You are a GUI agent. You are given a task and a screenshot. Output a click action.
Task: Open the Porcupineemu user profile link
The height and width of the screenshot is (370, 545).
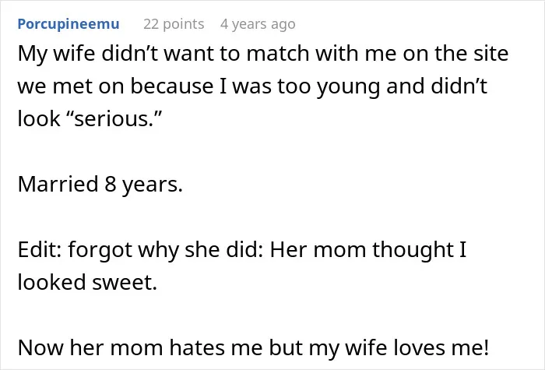(x=69, y=24)
